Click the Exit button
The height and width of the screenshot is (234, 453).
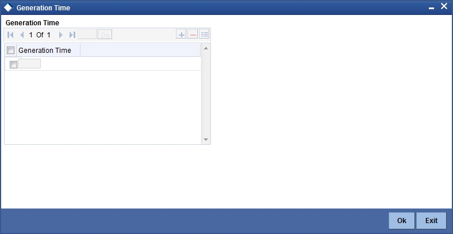click(x=431, y=221)
